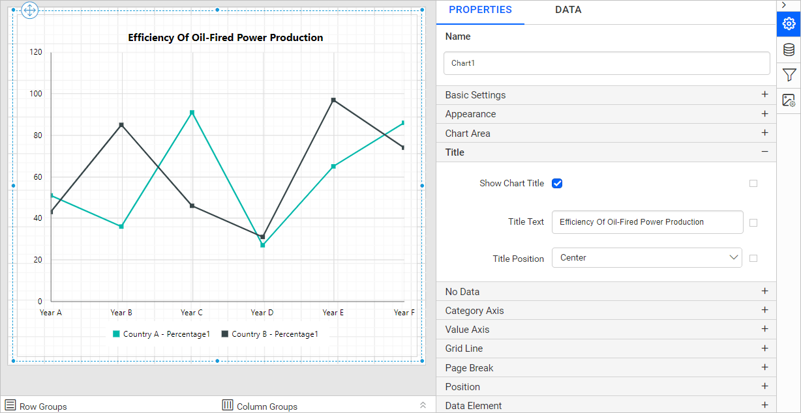Uncheck the Show Chart Title checkbox
The image size is (801, 413).
(557, 183)
